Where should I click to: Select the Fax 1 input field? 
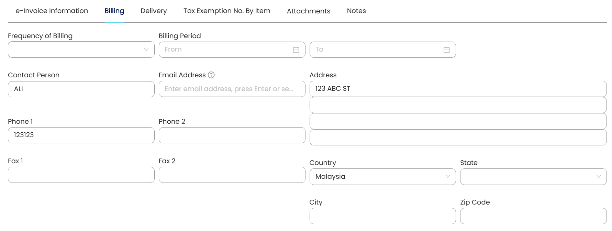[x=81, y=175]
